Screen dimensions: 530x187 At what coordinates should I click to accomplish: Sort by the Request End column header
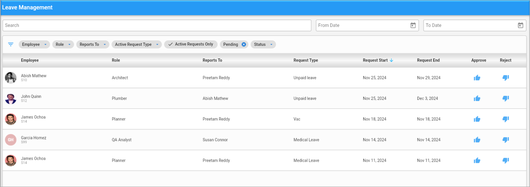[x=428, y=60]
